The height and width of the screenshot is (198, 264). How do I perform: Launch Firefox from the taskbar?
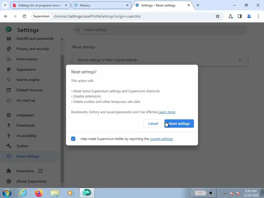tap(39, 193)
